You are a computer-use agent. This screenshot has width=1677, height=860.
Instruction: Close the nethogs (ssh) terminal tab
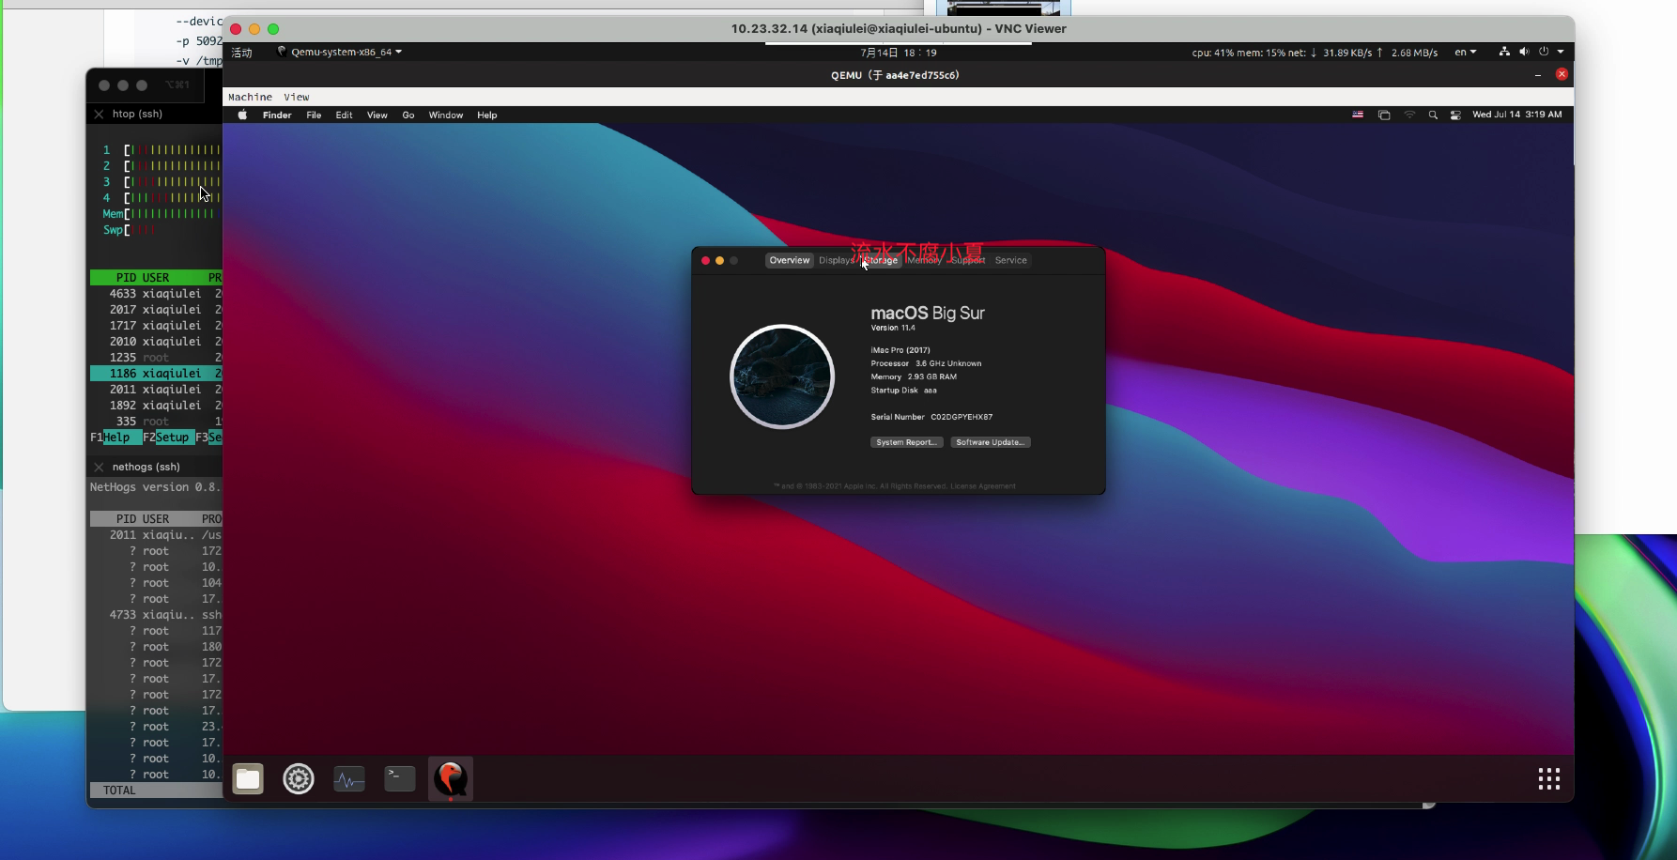tap(99, 467)
